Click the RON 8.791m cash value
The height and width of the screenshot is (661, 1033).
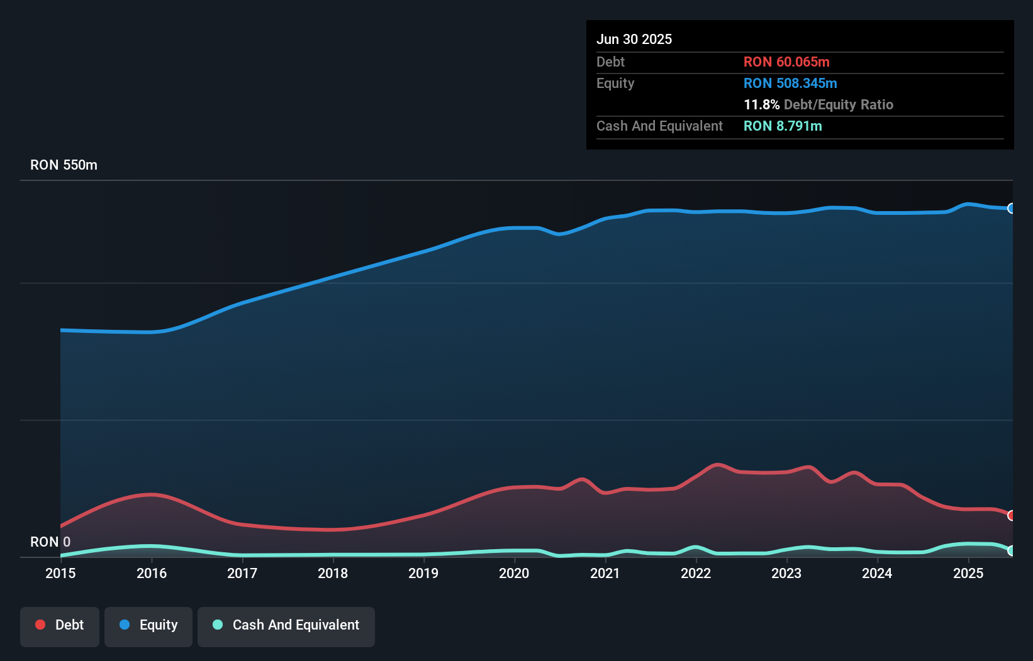click(783, 126)
